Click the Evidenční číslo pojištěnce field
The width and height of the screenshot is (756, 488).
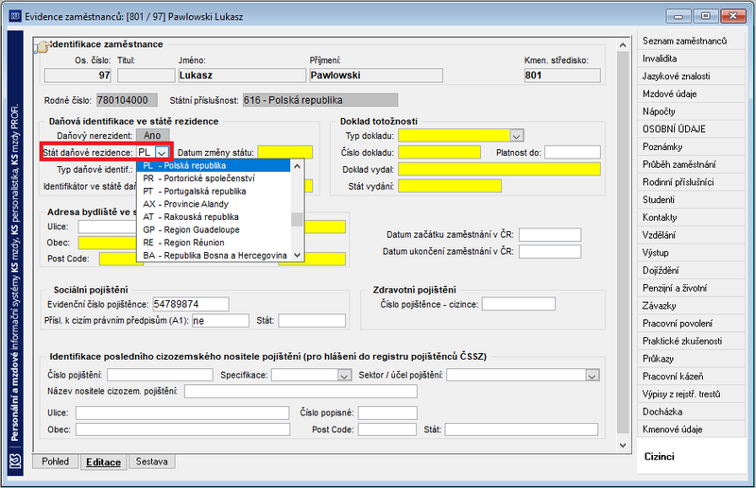191,304
